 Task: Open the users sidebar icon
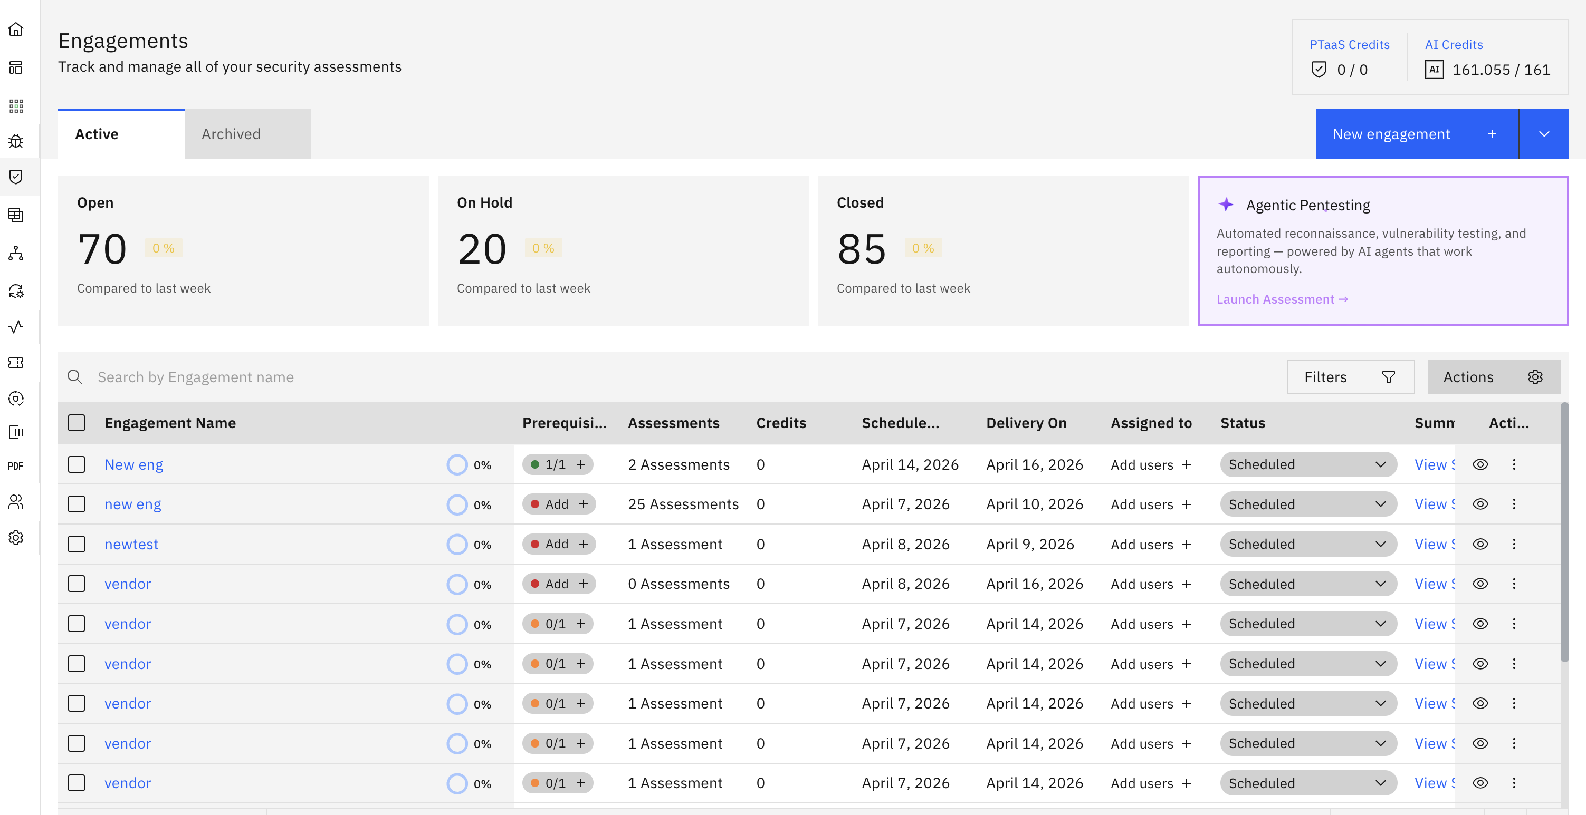(x=16, y=502)
